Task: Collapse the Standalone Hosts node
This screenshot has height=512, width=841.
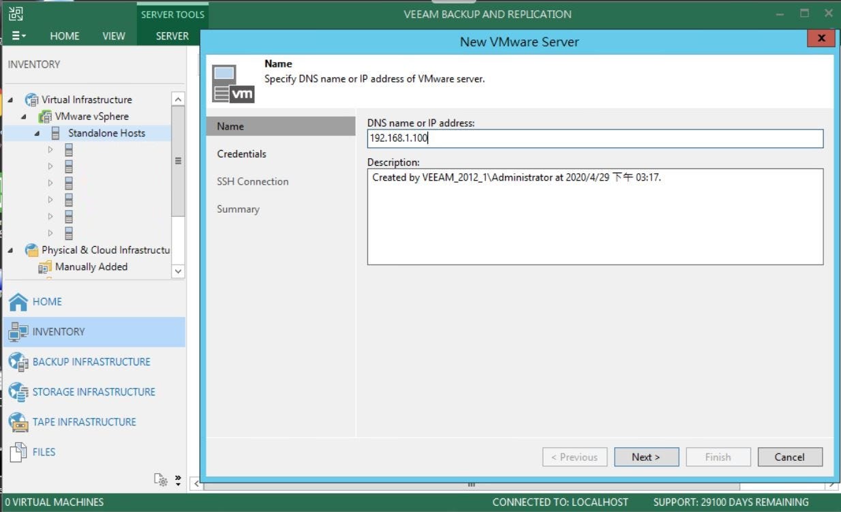Action: coord(37,134)
